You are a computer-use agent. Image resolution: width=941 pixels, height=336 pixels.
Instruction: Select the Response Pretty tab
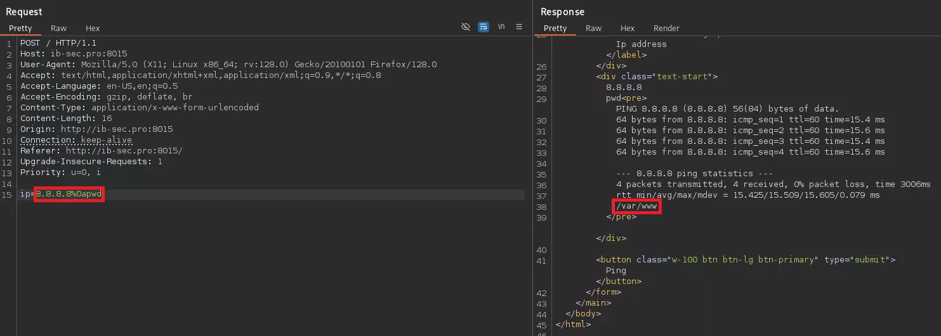(555, 29)
